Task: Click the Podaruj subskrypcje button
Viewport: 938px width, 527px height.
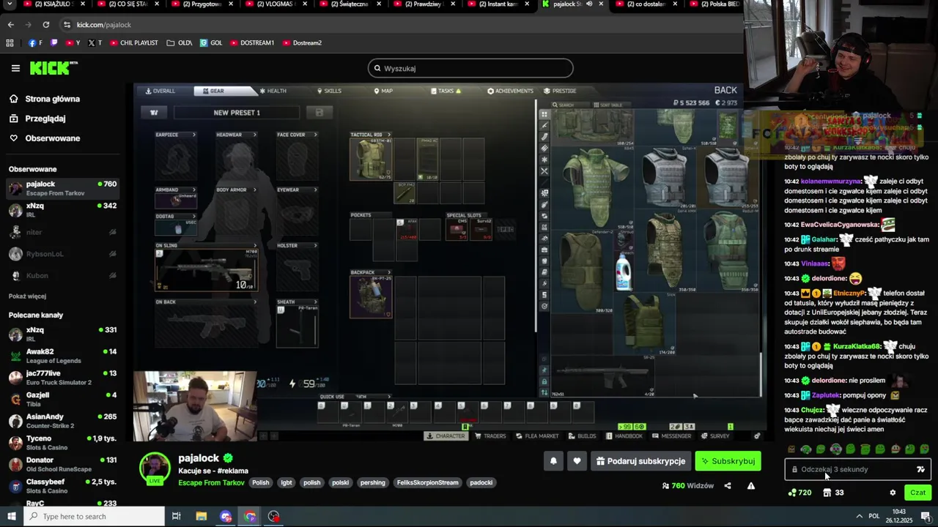Action: pos(640,461)
